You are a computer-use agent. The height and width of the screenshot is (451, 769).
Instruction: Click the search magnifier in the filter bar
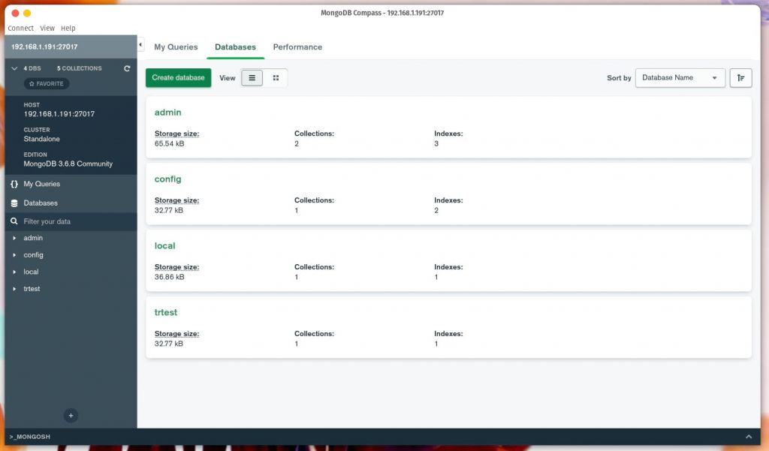tap(13, 221)
